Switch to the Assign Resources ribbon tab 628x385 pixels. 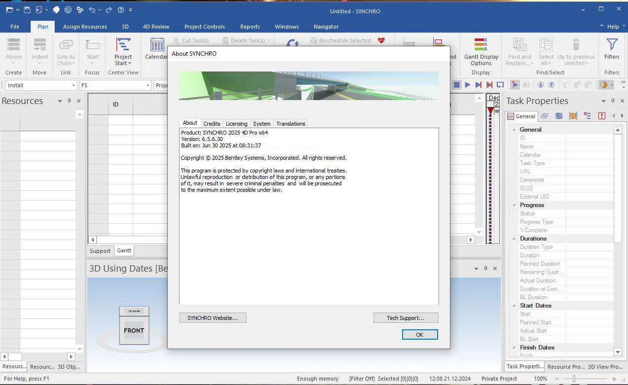tap(85, 27)
